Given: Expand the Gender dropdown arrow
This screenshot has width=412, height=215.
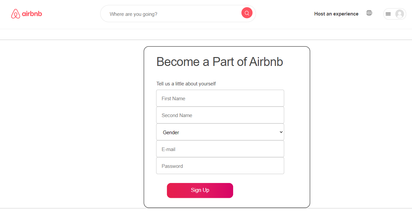Looking at the screenshot, I should (281, 132).
